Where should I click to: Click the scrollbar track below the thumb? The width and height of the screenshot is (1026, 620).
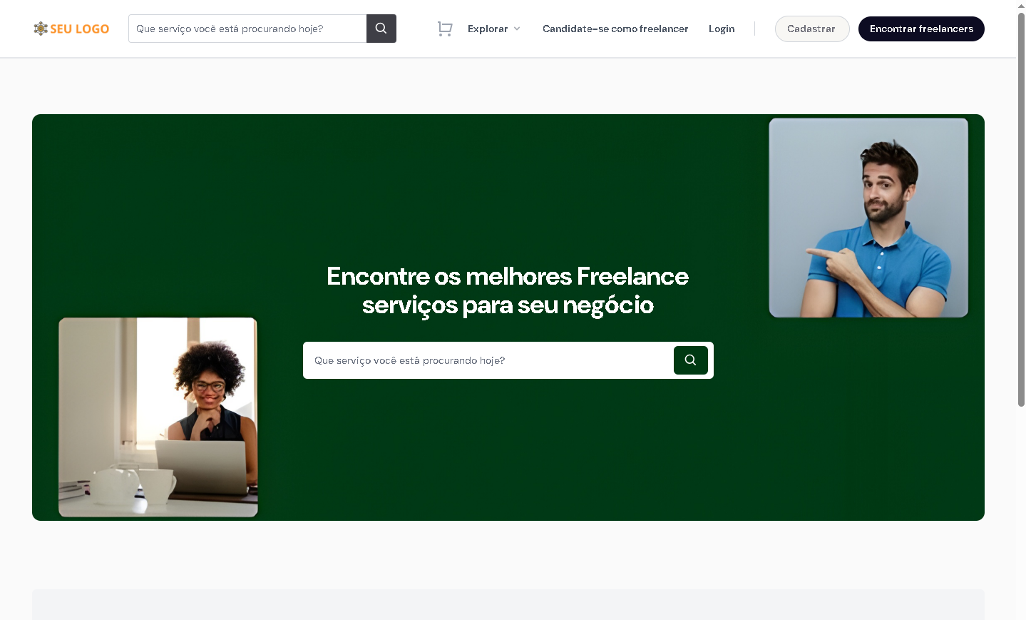[1021, 514]
